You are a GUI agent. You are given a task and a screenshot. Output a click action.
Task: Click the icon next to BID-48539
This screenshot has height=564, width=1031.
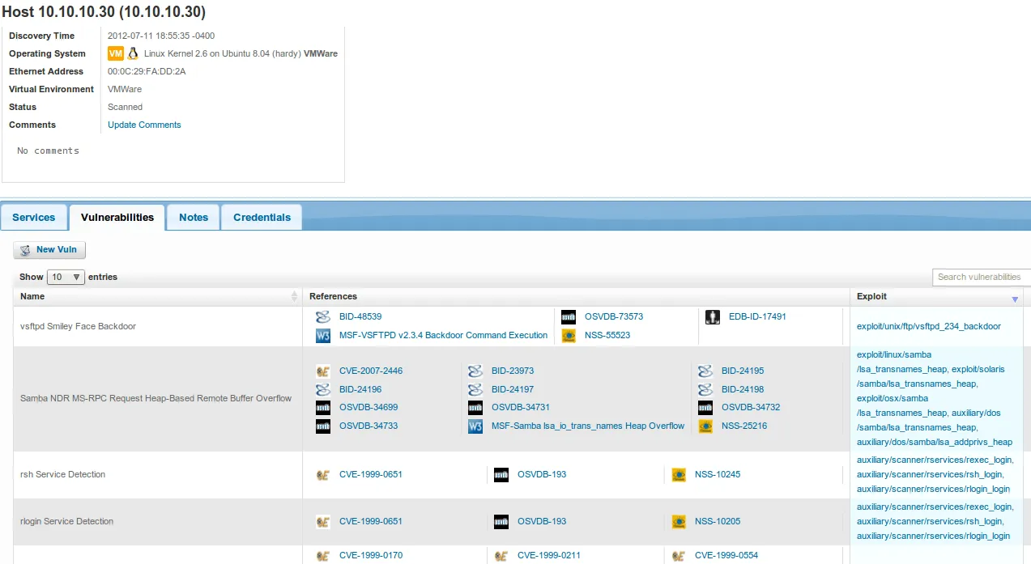(x=323, y=317)
